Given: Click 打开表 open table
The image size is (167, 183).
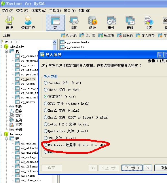Looking at the screenshot, I should (x=69, y=35).
